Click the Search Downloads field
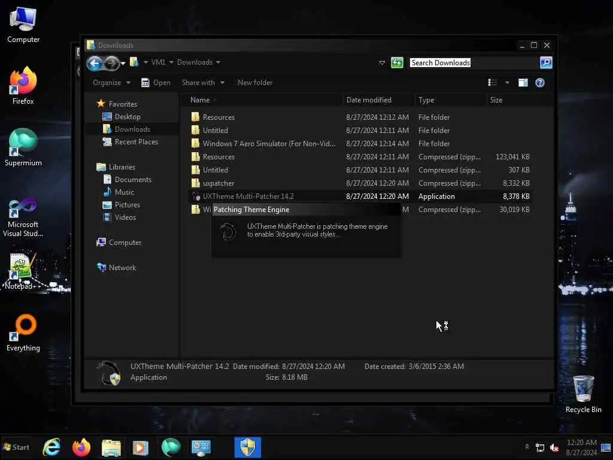 coord(473,62)
